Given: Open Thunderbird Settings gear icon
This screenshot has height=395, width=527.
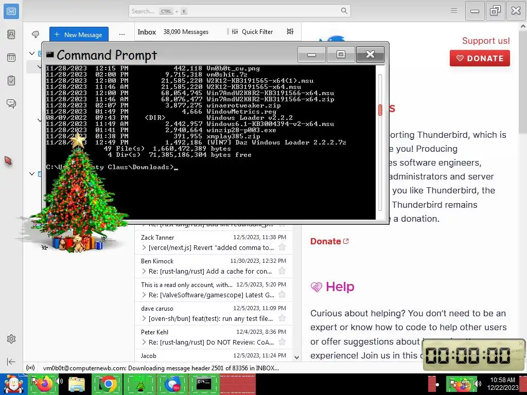Looking at the screenshot, I should (x=11, y=339).
